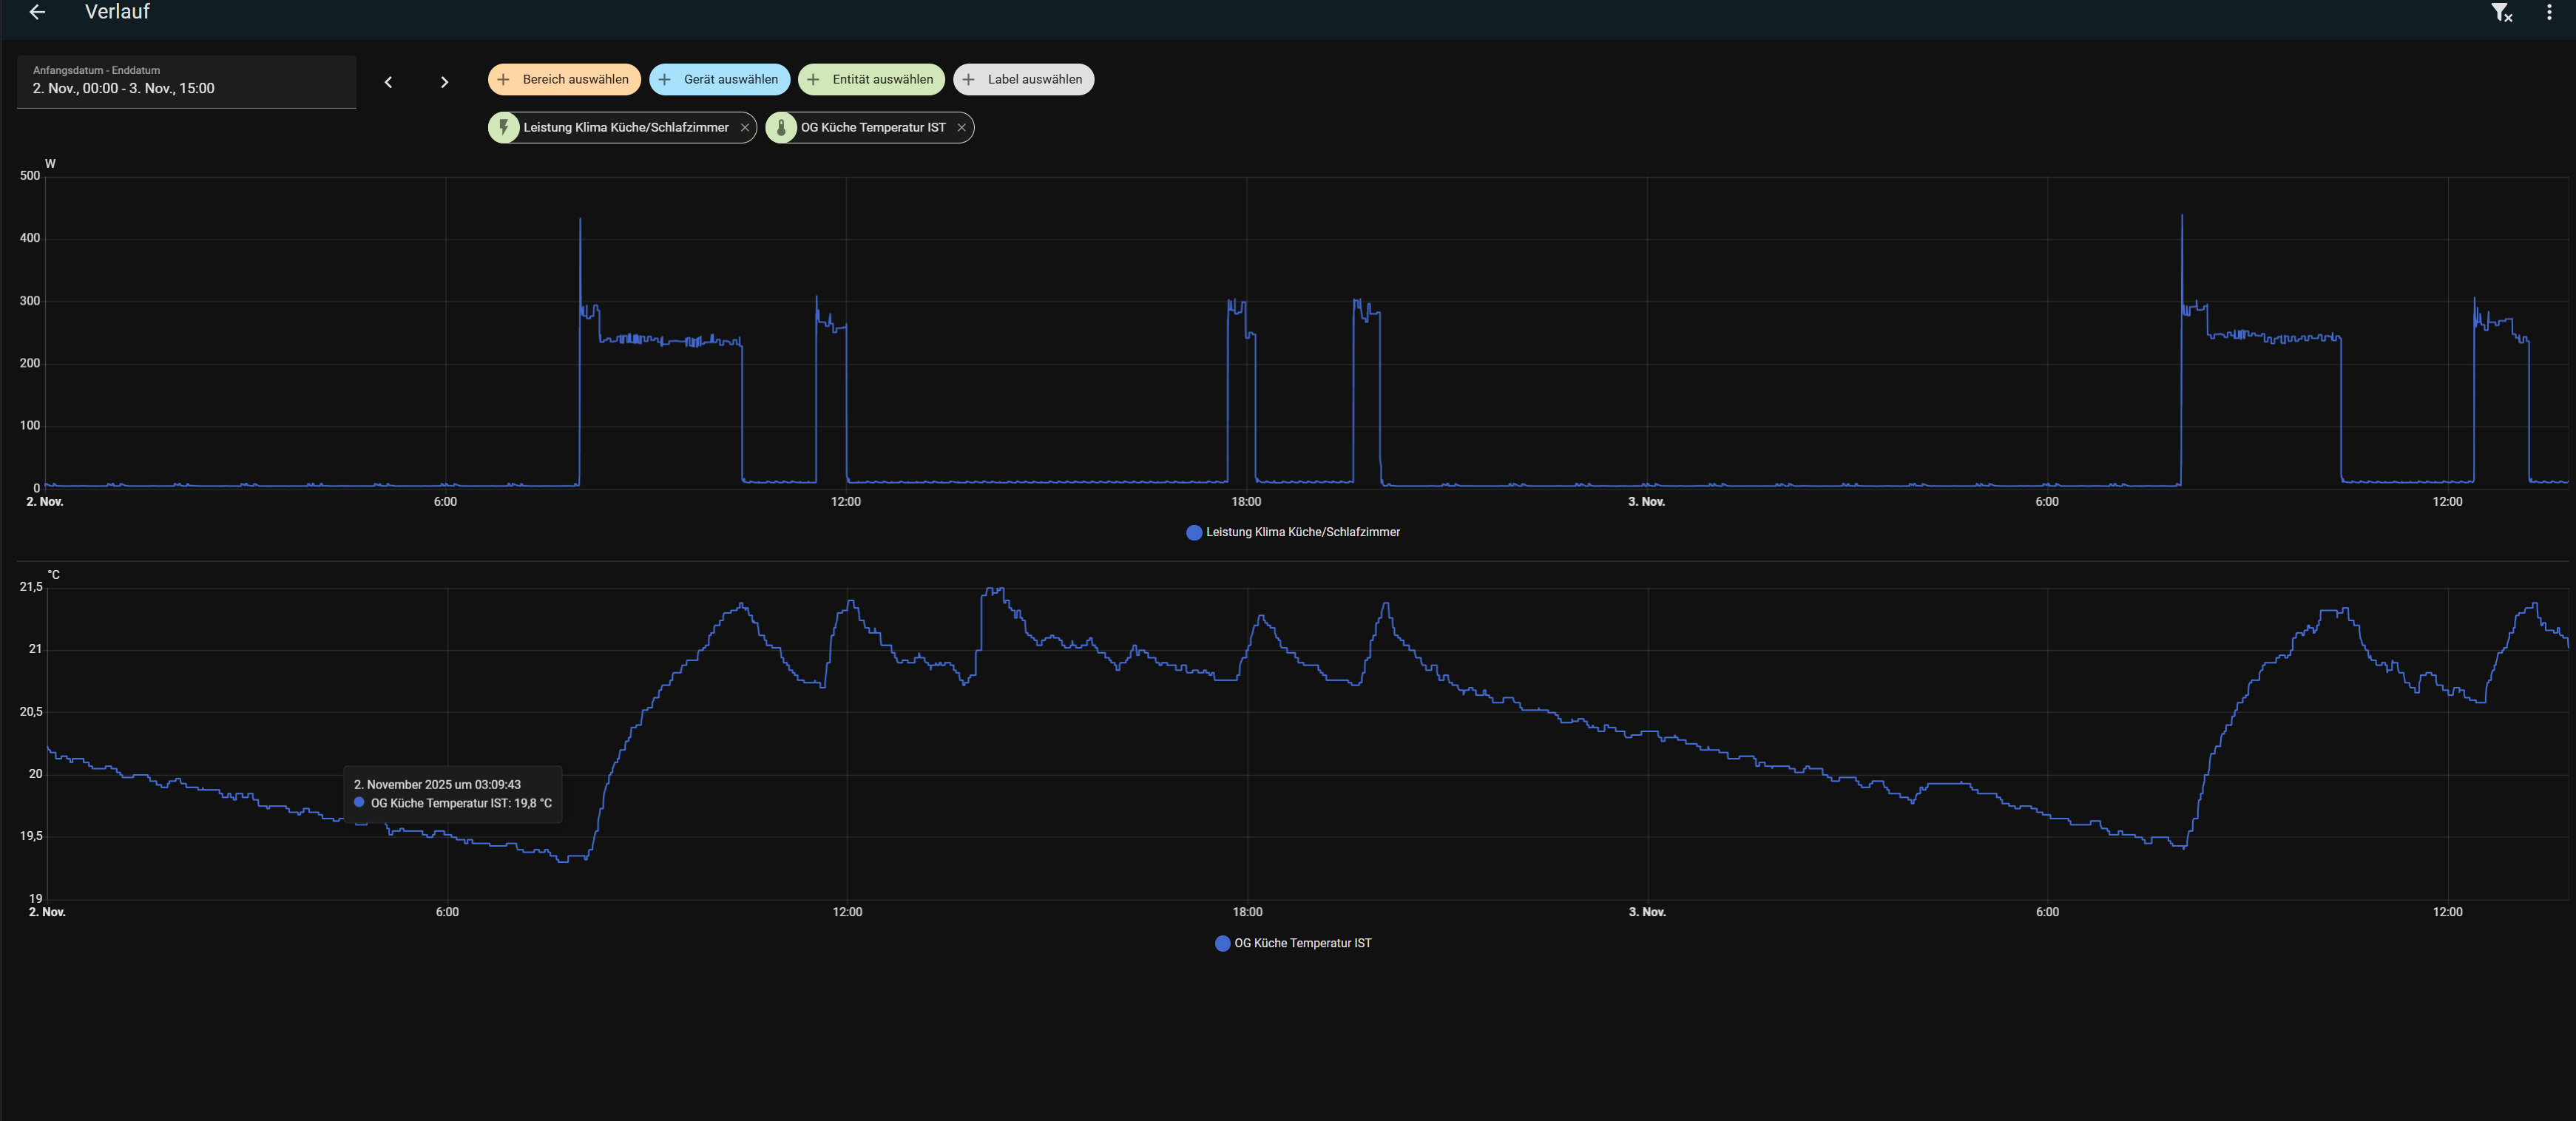
Task: Toggle Leistung Klima Küche/Schlafzimmer legend entry
Action: pyautogui.click(x=1302, y=532)
